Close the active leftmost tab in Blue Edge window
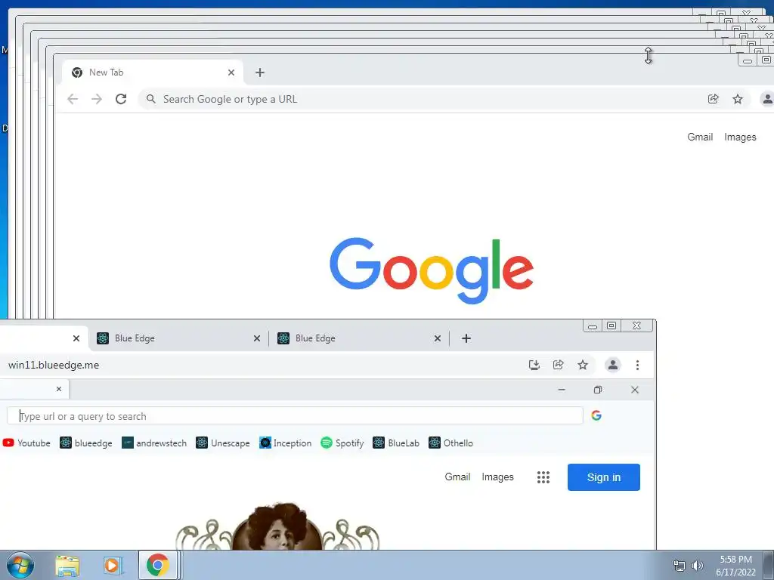Image resolution: width=774 pixels, height=580 pixels. coord(76,338)
